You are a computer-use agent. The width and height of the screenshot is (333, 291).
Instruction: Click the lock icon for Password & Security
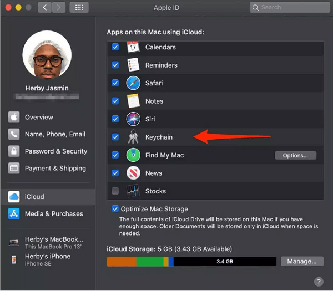click(x=14, y=151)
